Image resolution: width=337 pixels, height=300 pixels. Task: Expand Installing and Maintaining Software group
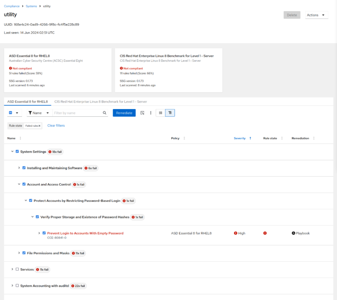click(x=19, y=168)
